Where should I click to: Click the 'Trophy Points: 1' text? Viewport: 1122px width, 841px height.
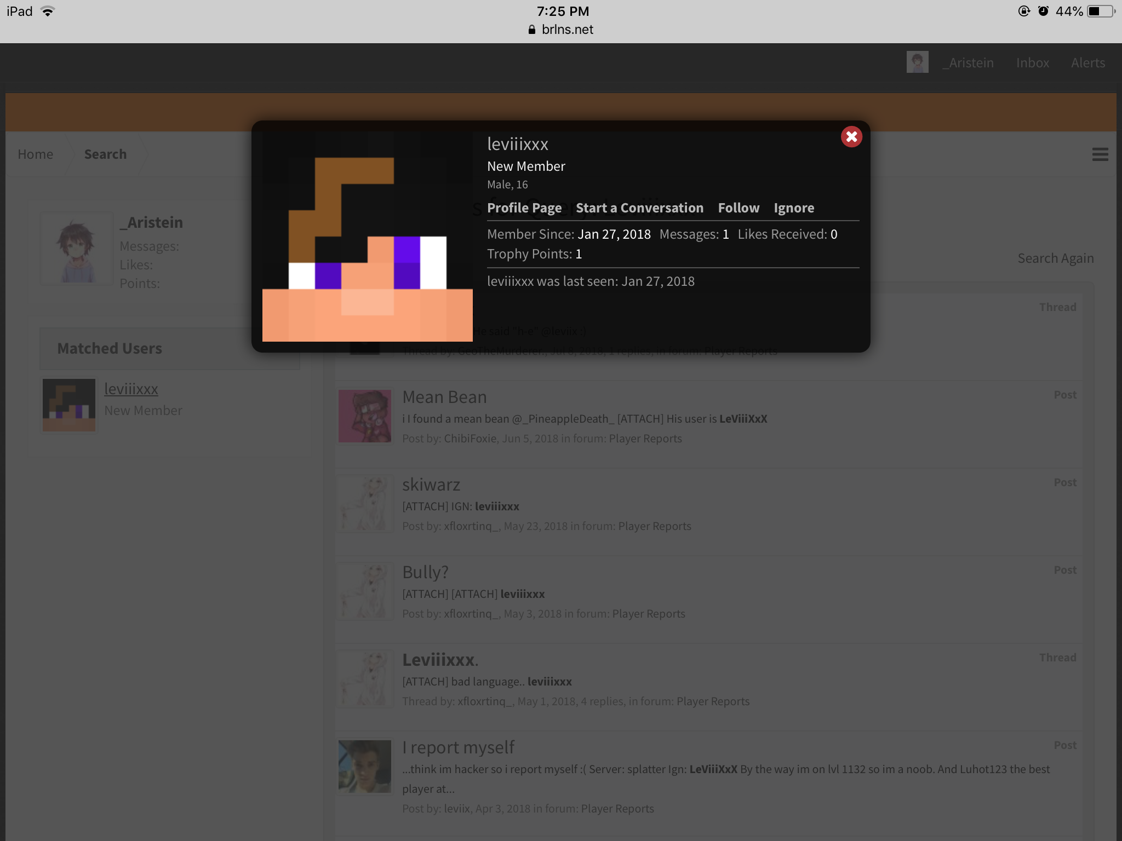point(534,254)
